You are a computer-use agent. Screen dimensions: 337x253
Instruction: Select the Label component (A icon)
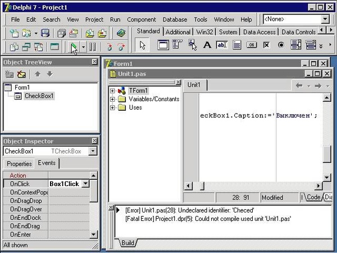click(207, 45)
